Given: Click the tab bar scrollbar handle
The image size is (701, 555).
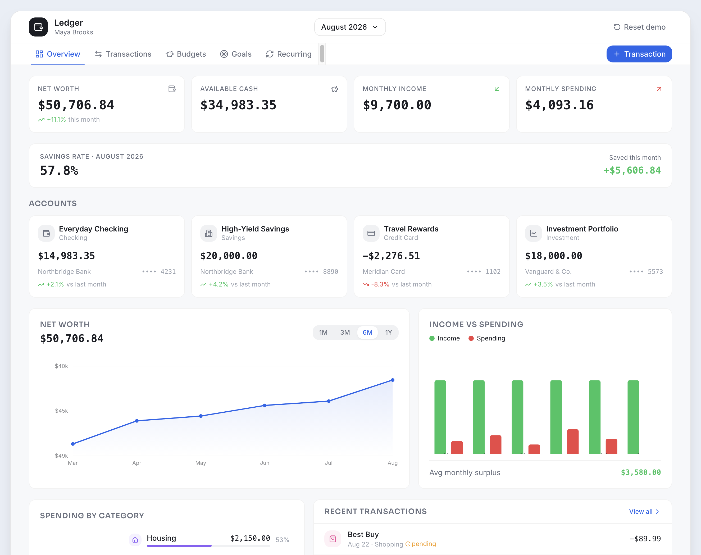Looking at the screenshot, I should pyautogui.click(x=322, y=54).
